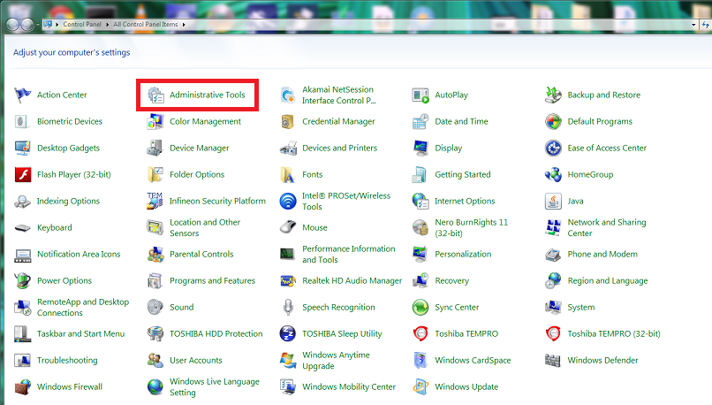Open Nero BurnRights 11 link

(471, 228)
